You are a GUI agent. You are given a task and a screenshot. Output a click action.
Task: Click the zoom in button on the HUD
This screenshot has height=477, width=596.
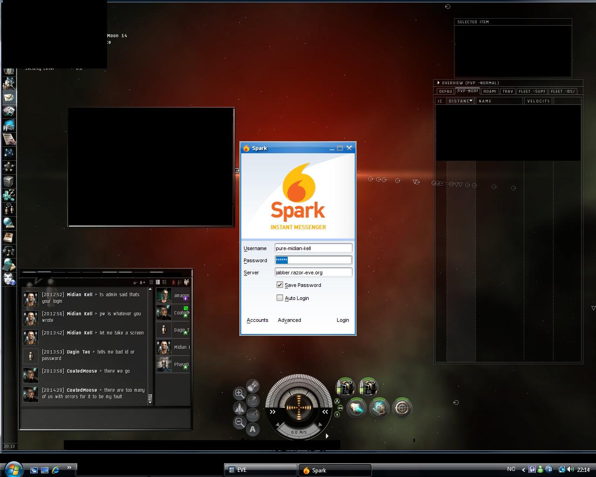click(239, 393)
